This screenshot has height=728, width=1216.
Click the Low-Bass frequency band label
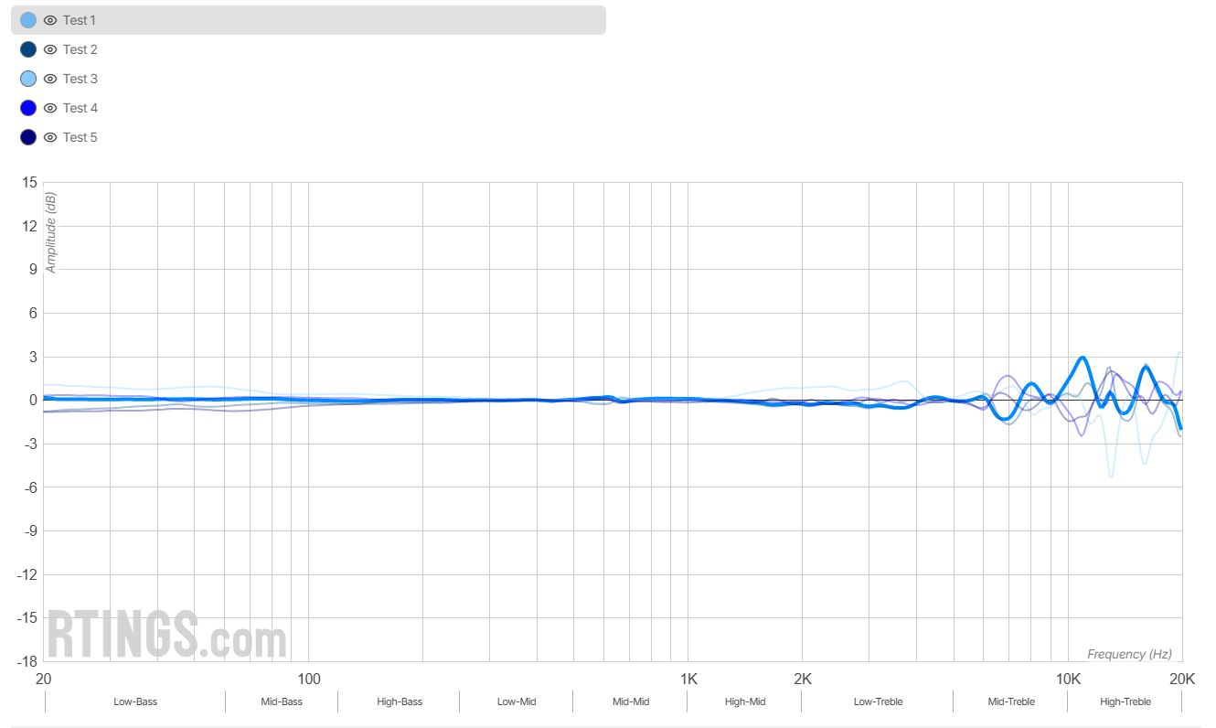coord(135,701)
